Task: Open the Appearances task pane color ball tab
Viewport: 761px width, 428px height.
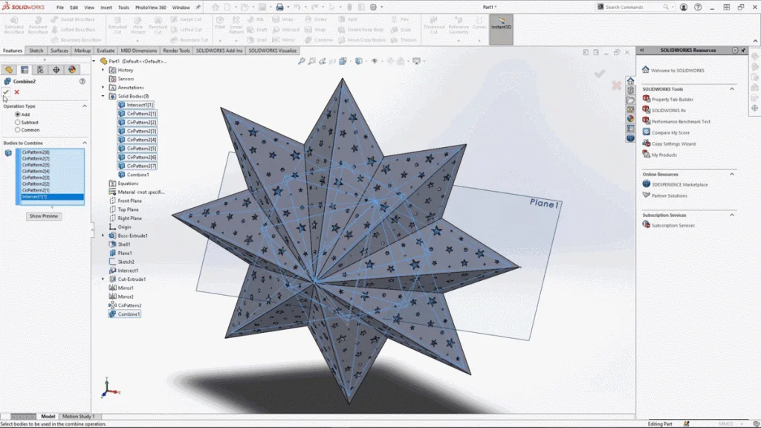Action: [630, 119]
